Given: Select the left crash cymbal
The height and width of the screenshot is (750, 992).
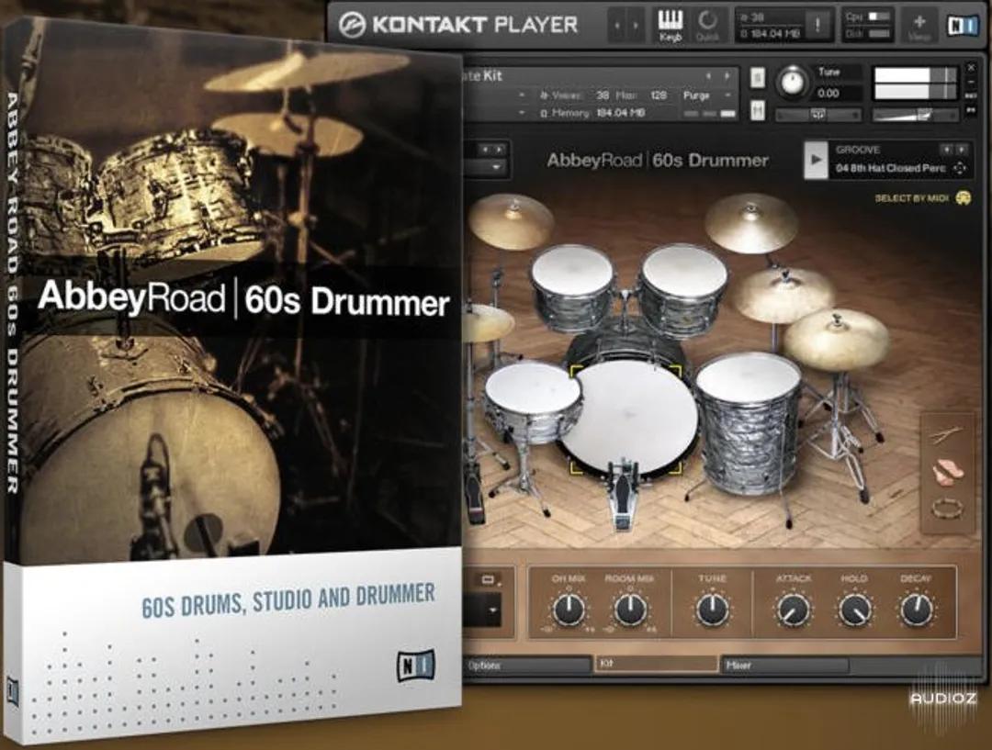Looking at the screenshot, I should 512,221.
